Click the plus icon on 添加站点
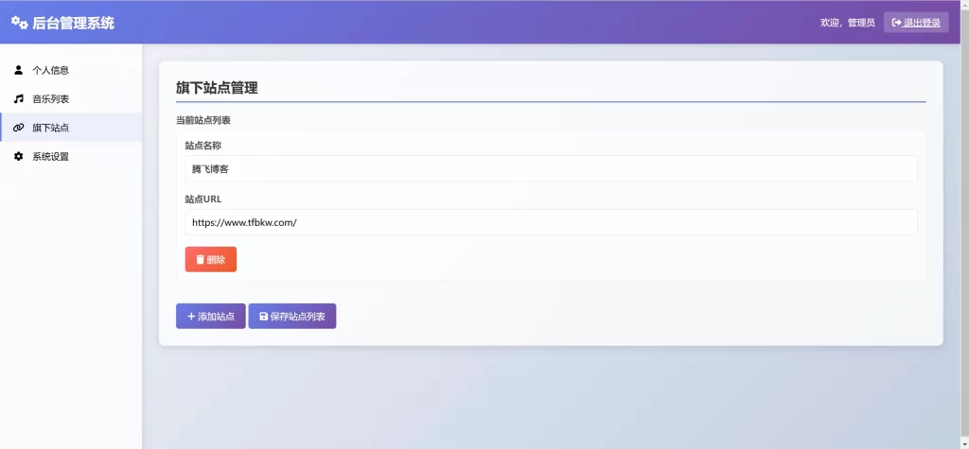The width and height of the screenshot is (969, 449). (191, 317)
